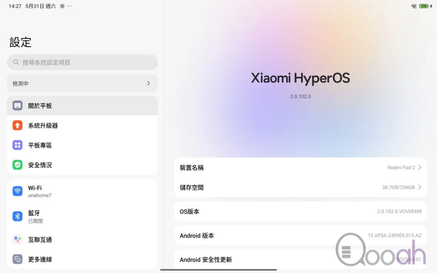Tap the 38.7GB/256GB storage value
The width and height of the screenshot is (437, 273).
click(x=398, y=187)
